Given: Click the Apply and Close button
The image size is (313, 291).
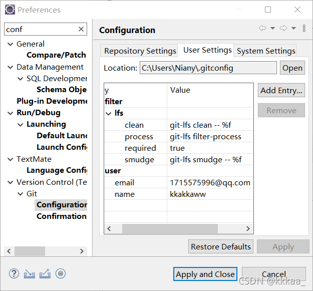Looking at the screenshot, I should pyautogui.click(x=205, y=274).
